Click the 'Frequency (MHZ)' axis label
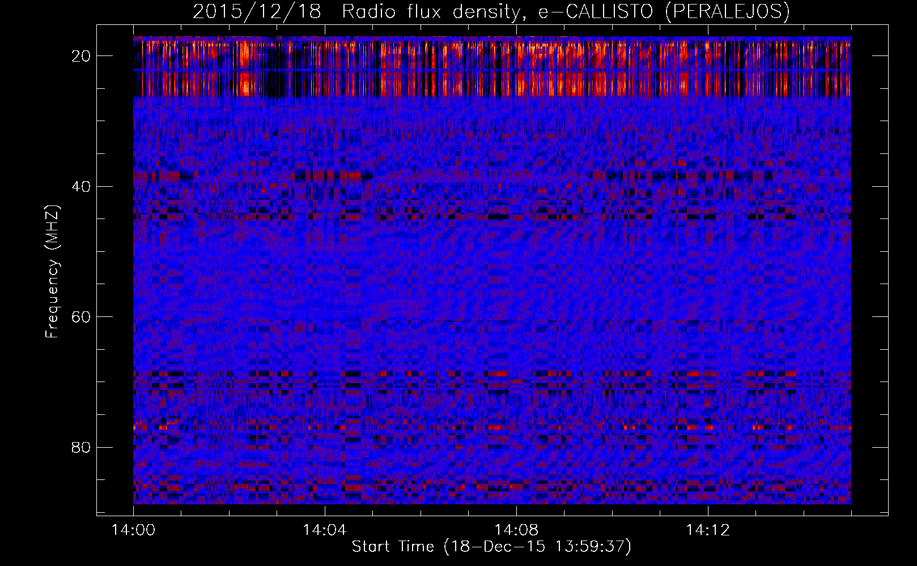Viewport: 917px width, 566px height. click(x=52, y=272)
